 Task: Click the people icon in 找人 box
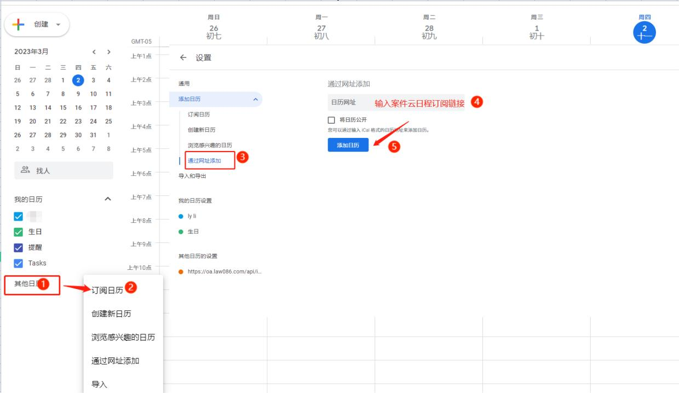tap(25, 170)
